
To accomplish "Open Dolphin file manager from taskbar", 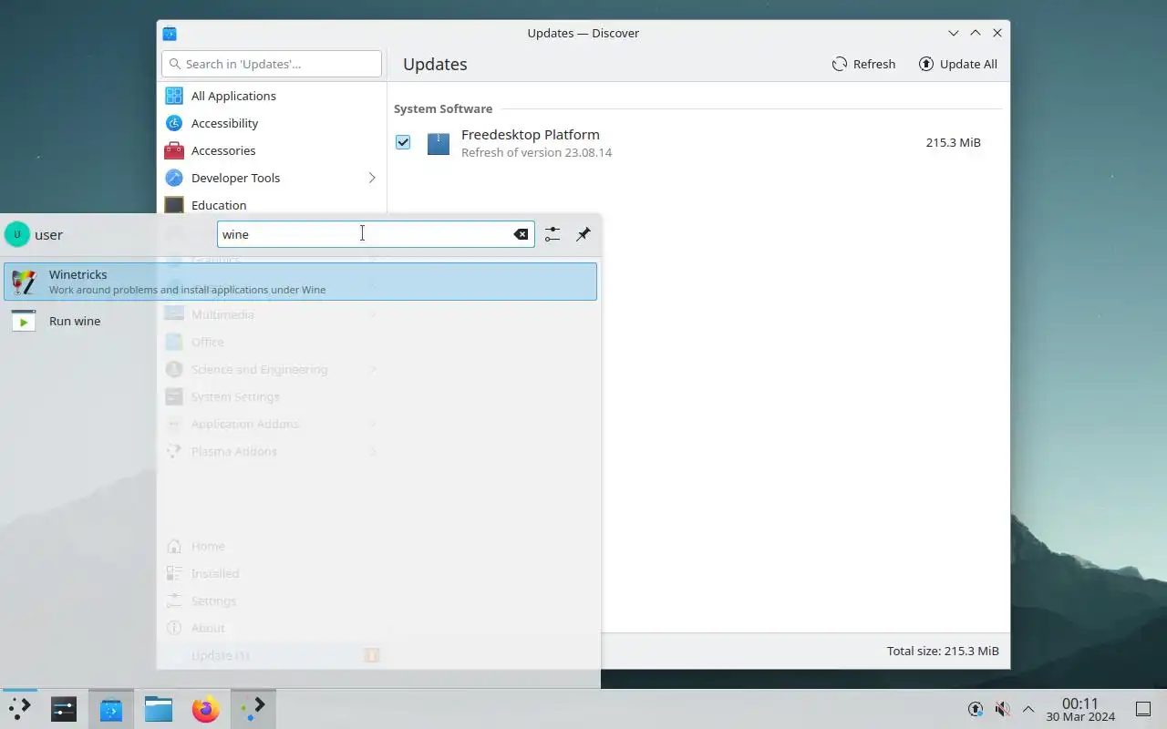I will 159,709.
